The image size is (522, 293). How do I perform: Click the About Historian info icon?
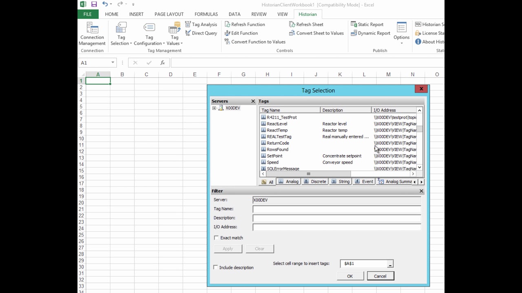[x=418, y=42]
